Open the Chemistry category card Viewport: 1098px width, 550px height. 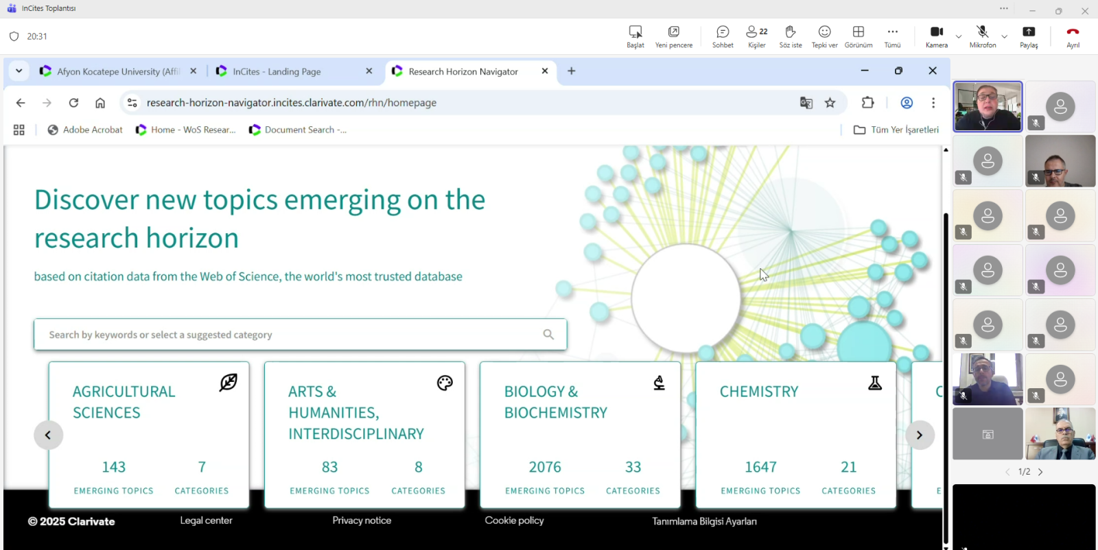pyautogui.click(x=795, y=435)
